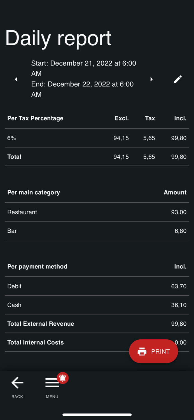
Task: Tap the BACK arrow icon
Action: 17,383
